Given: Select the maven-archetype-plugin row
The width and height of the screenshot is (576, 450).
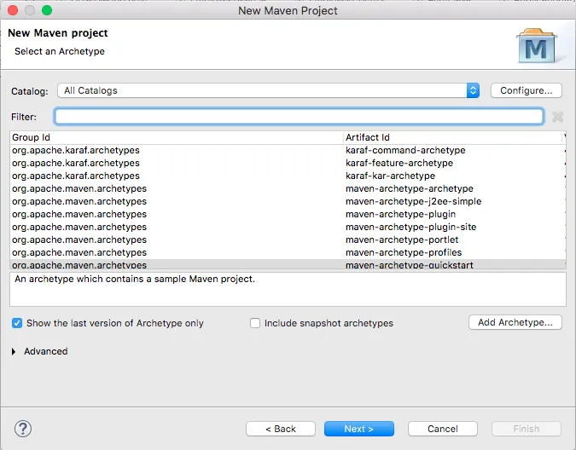Looking at the screenshot, I should tap(288, 214).
